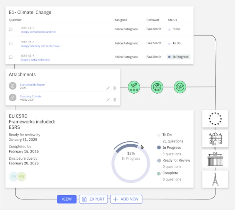Click the cathedral building tile
The image size is (235, 210).
[x=215, y=139]
